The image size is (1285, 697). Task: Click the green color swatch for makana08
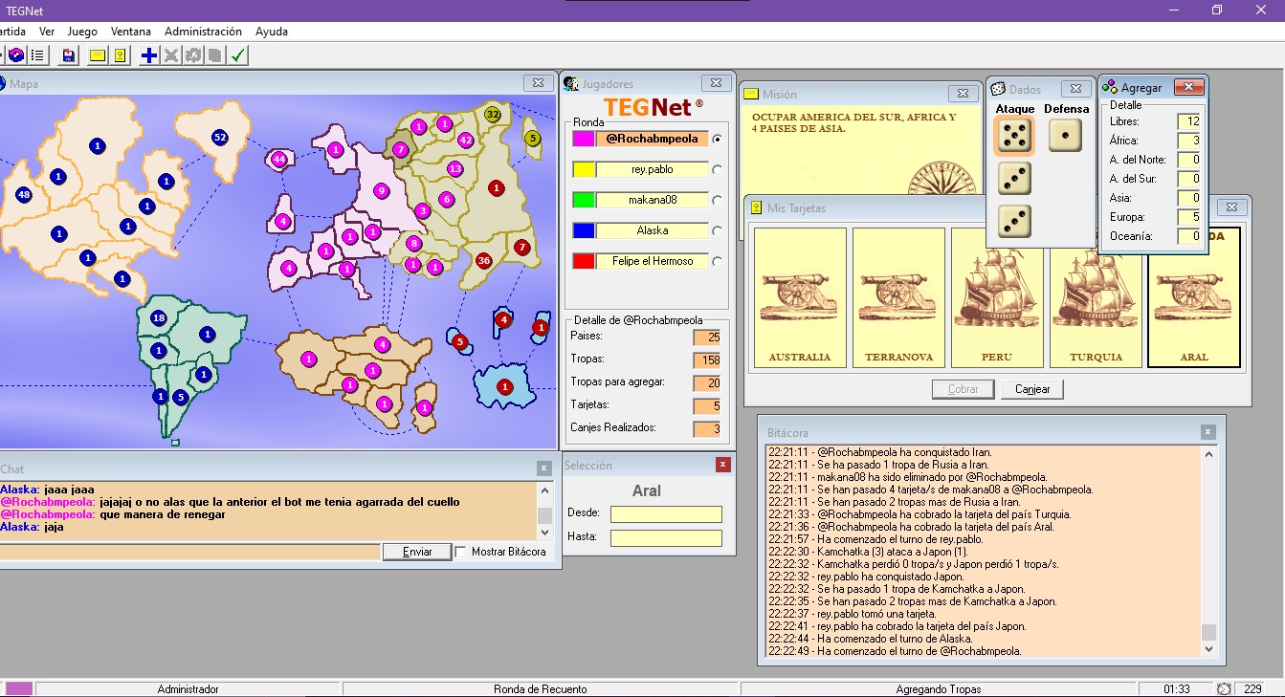(x=584, y=200)
